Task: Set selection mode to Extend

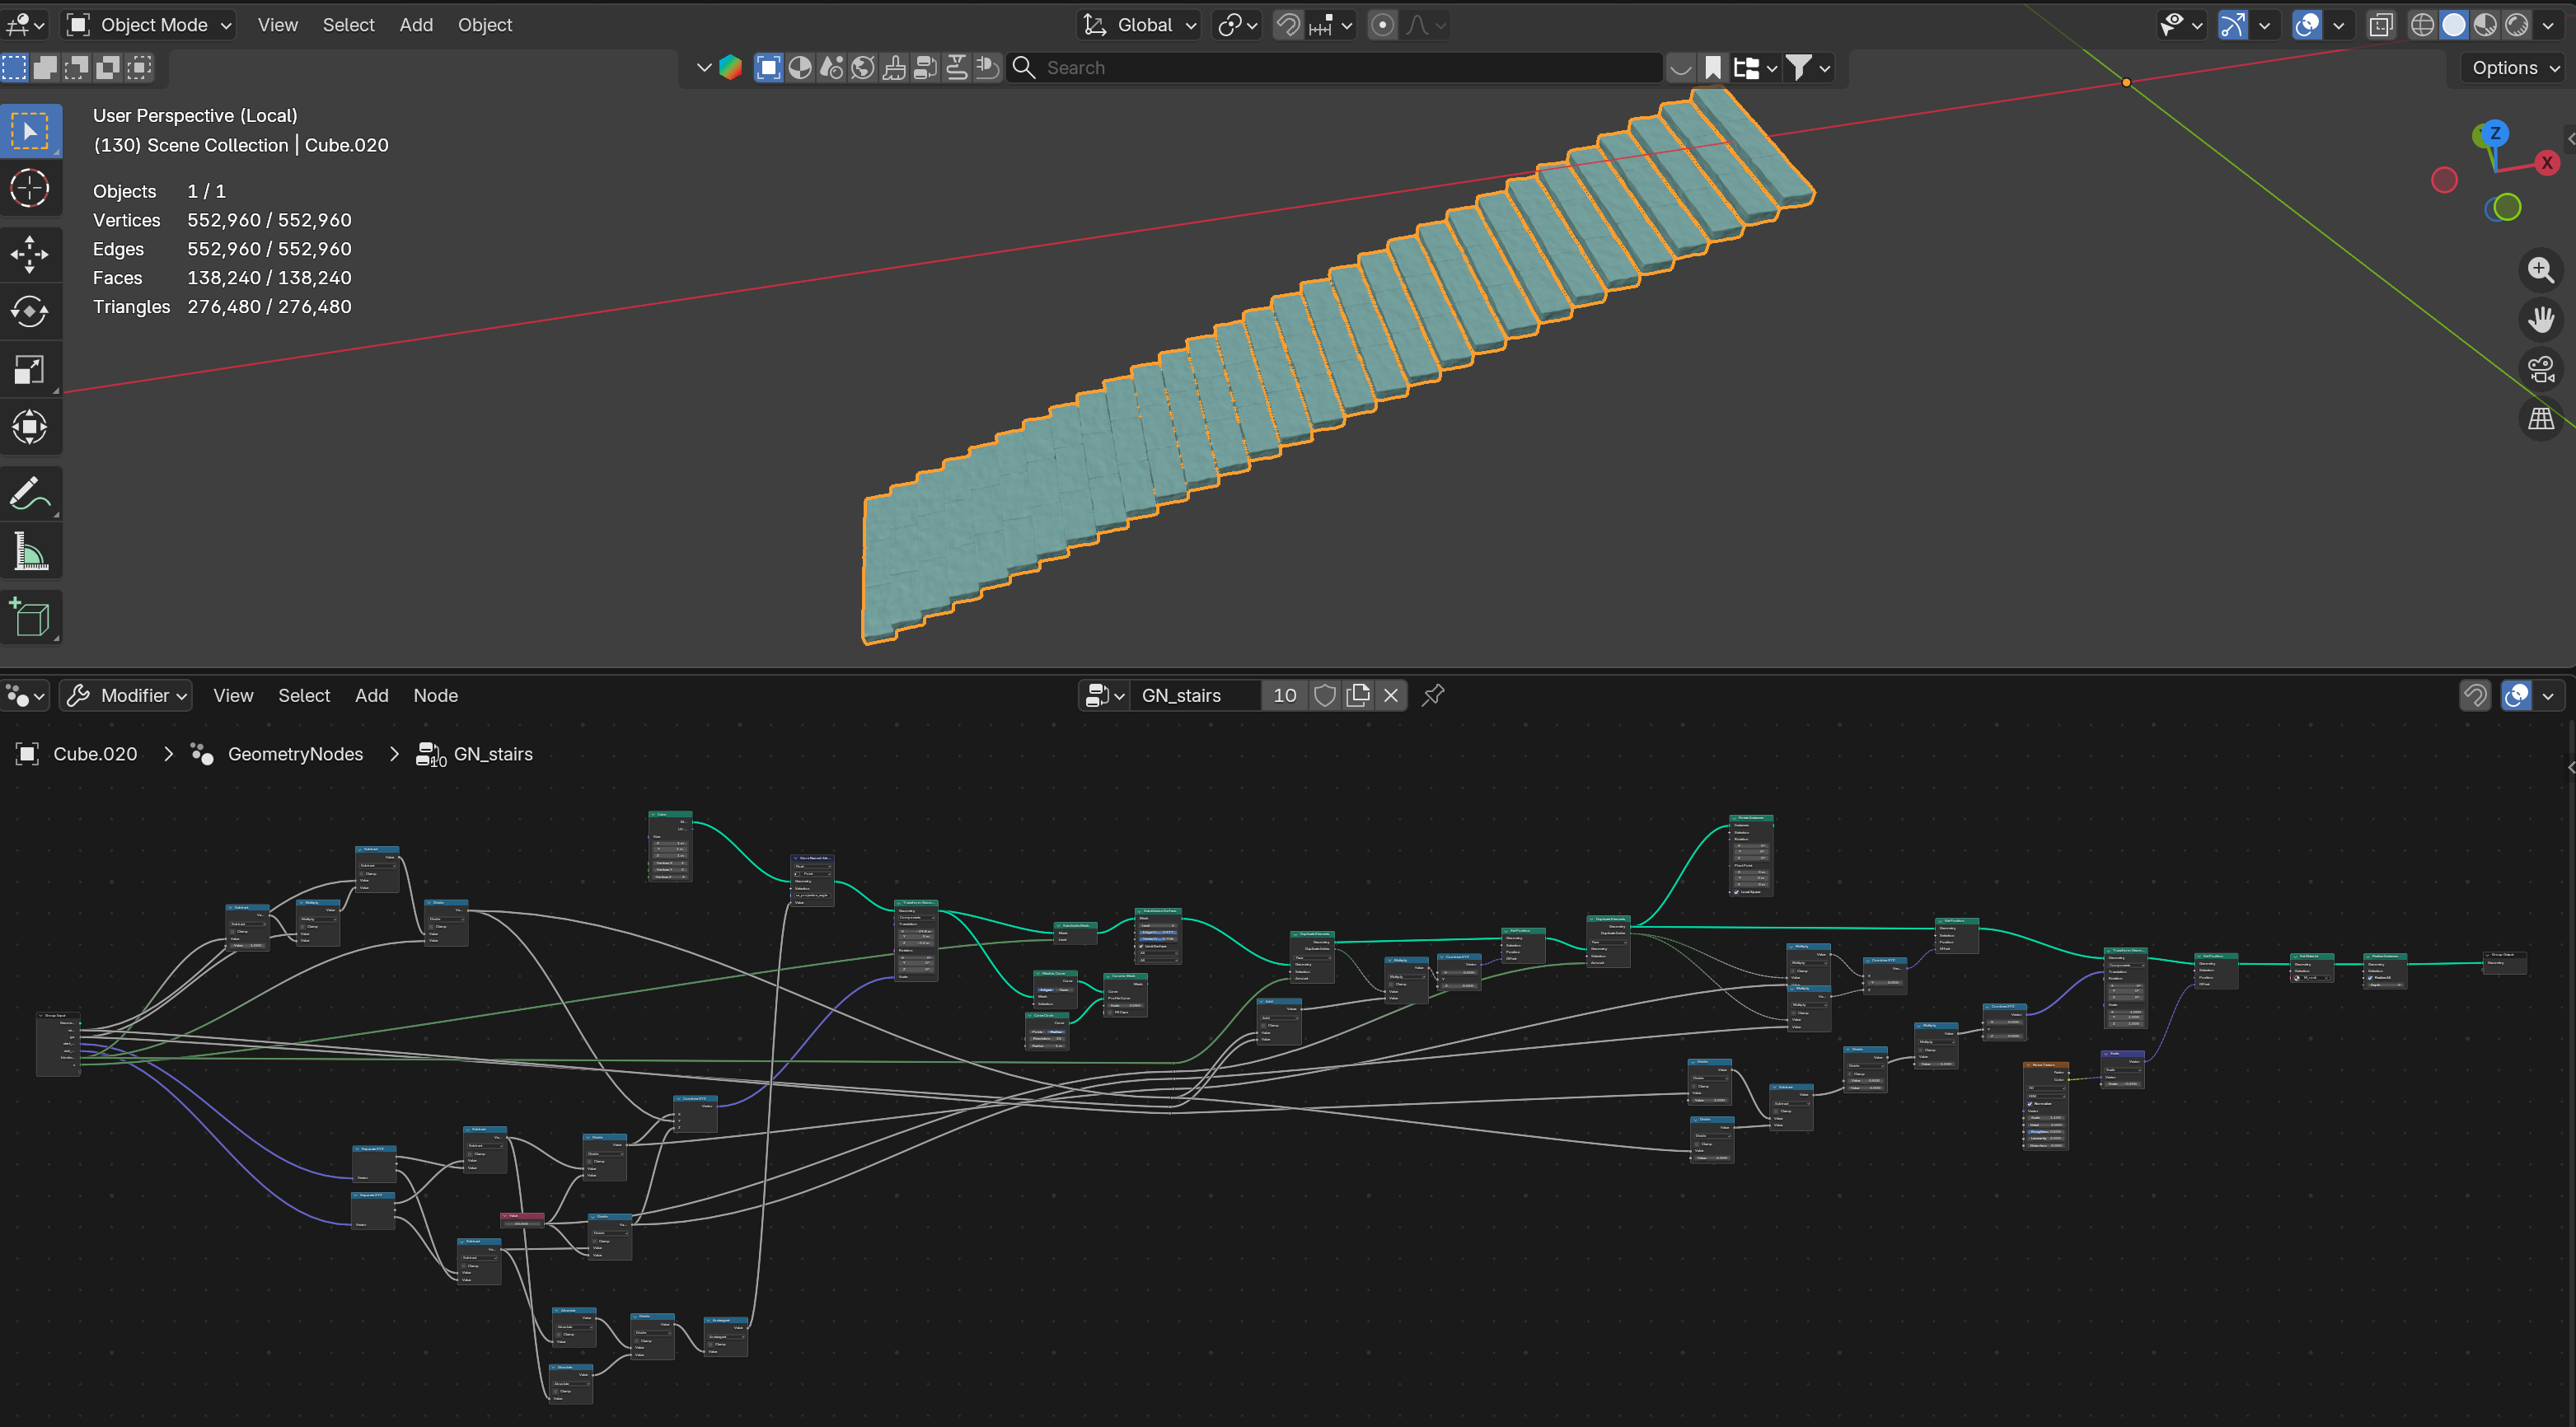Action: (45, 68)
